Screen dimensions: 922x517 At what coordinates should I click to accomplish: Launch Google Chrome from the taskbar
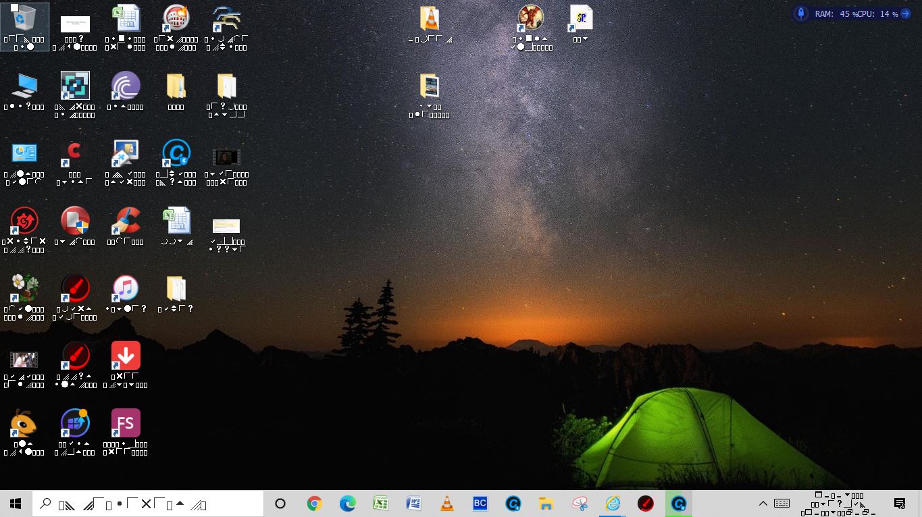point(314,504)
